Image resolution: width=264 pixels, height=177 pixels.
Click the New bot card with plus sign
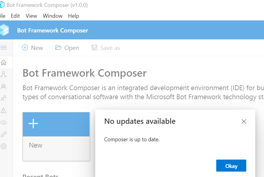pyautogui.click(x=56, y=136)
